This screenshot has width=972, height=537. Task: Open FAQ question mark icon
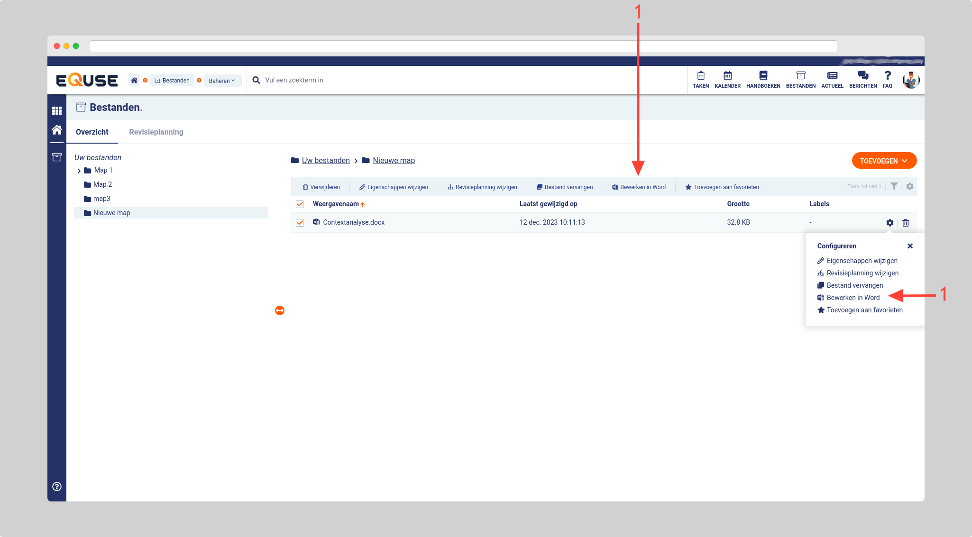888,80
